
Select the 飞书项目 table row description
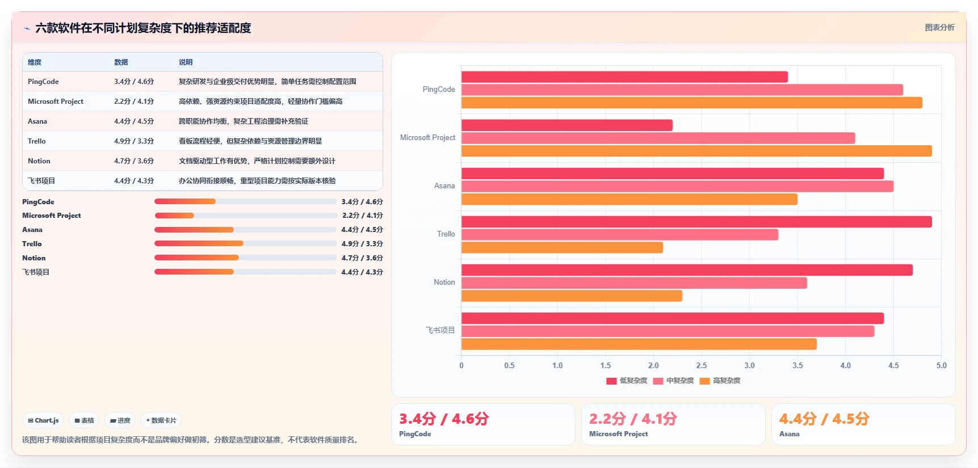(257, 181)
